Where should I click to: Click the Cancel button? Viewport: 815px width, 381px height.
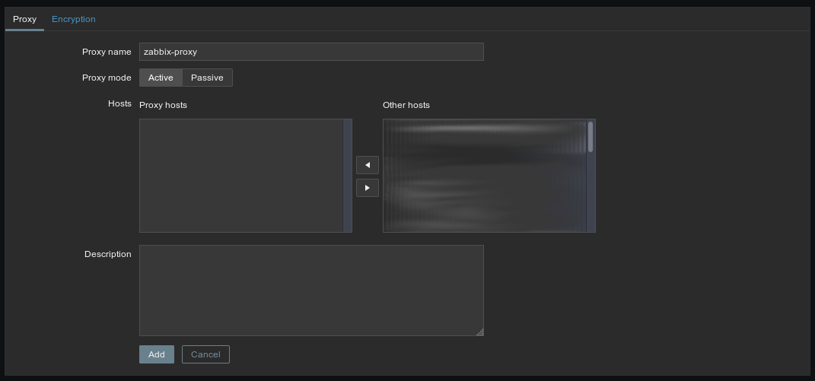205,354
